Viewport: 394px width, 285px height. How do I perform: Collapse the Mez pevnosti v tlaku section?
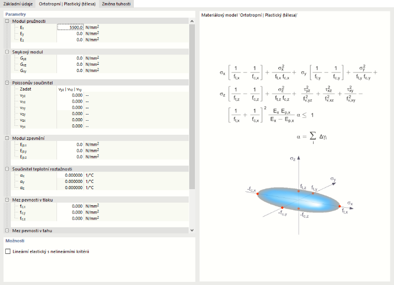click(x=7, y=200)
